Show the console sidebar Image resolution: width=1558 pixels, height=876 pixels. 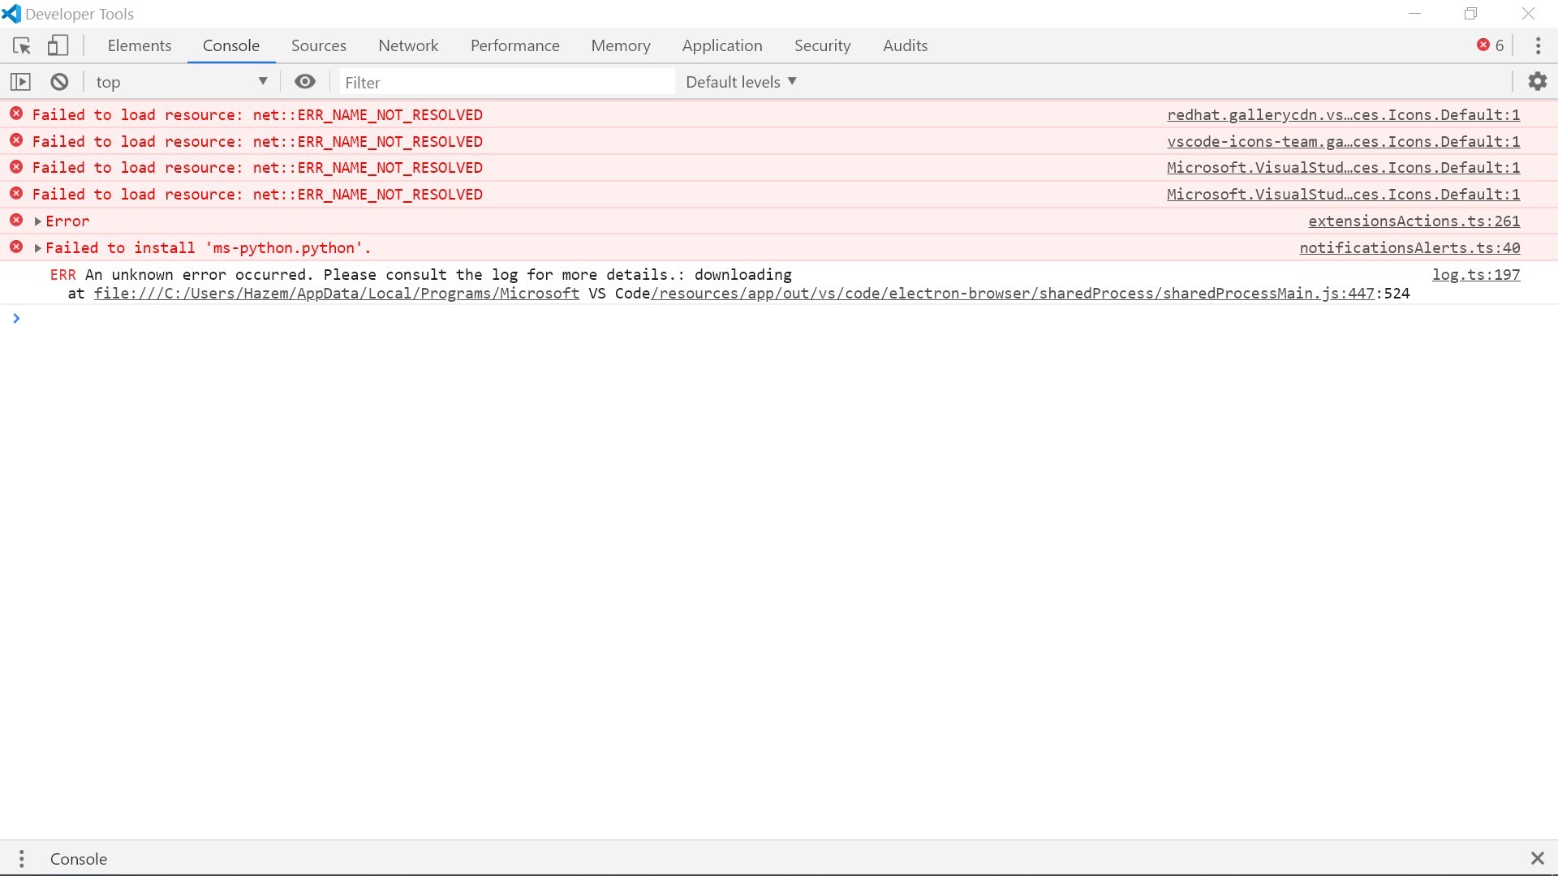(x=19, y=81)
